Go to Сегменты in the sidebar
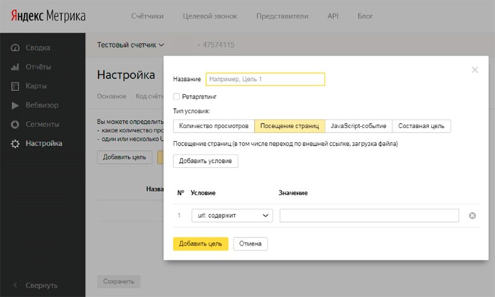Image resolution: width=495 pixels, height=297 pixels. [42, 124]
